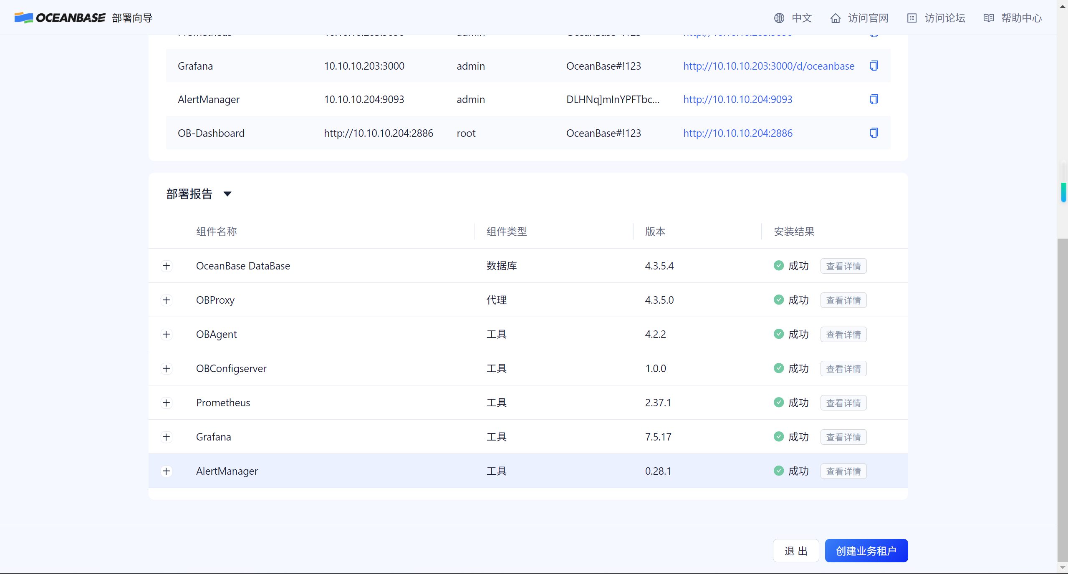Expand the AlertManager row
Image resolution: width=1068 pixels, height=574 pixels.
coord(167,471)
